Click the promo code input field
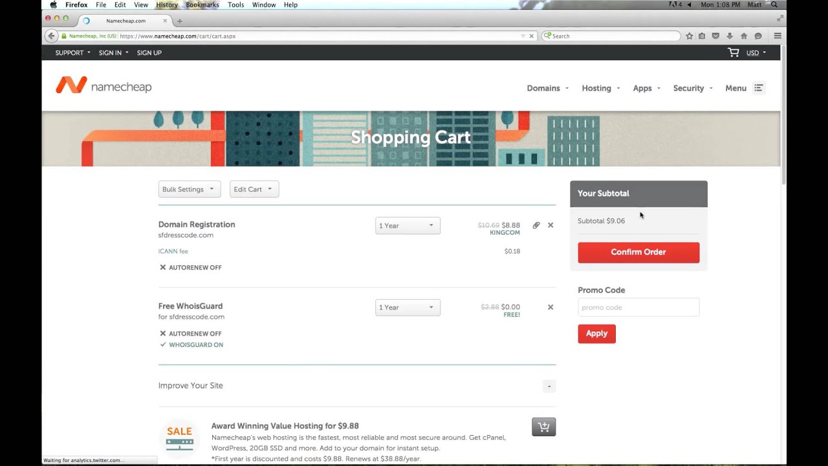Viewport: 828px width, 466px height. [638, 307]
